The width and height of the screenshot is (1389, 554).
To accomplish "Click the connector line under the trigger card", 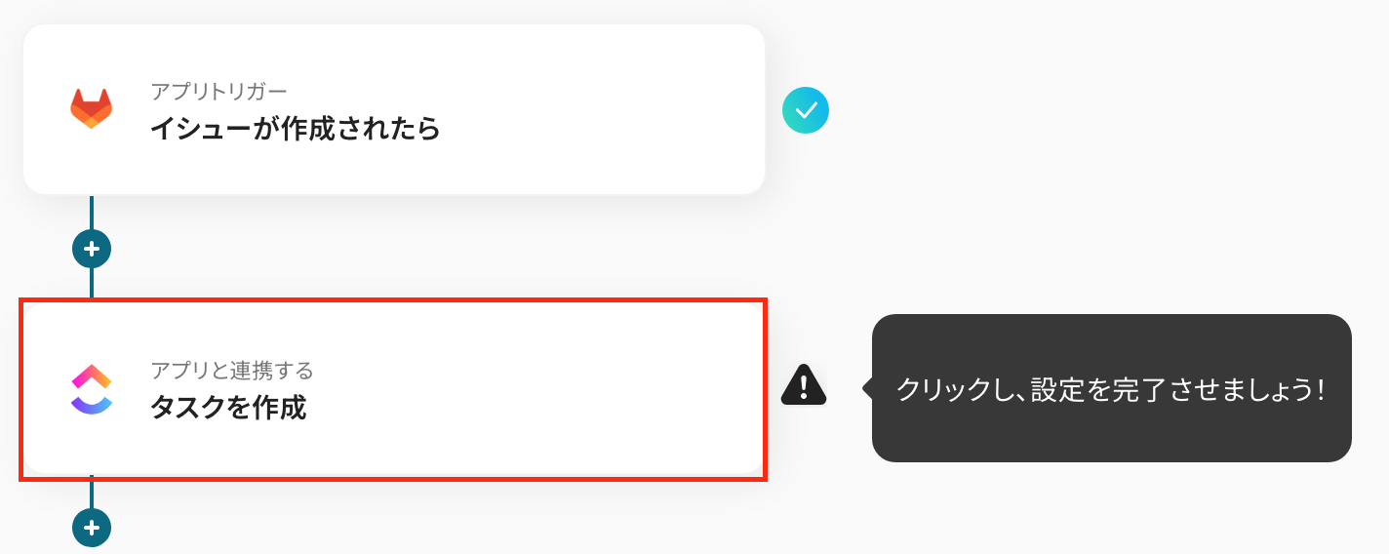I will pyautogui.click(x=92, y=213).
